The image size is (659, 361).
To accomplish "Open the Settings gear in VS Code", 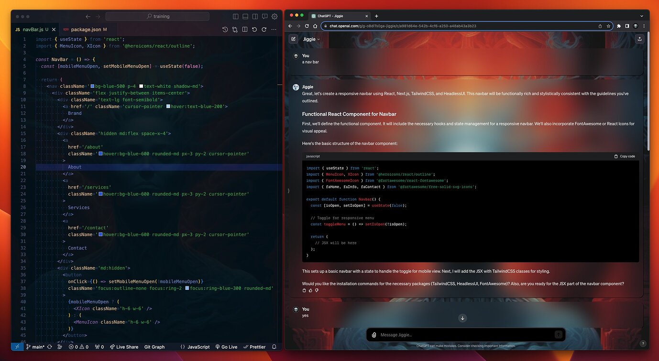I will 274,16.
